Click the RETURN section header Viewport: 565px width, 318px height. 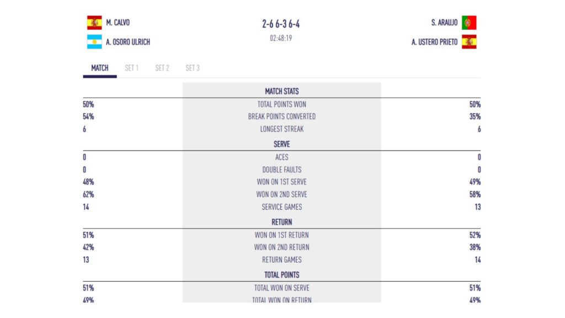point(282,222)
